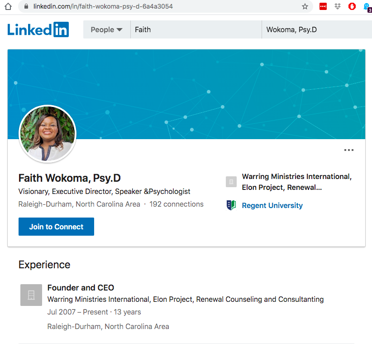
Task: Open the blue Ghostery extension icon
Action: click(x=367, y=7)
